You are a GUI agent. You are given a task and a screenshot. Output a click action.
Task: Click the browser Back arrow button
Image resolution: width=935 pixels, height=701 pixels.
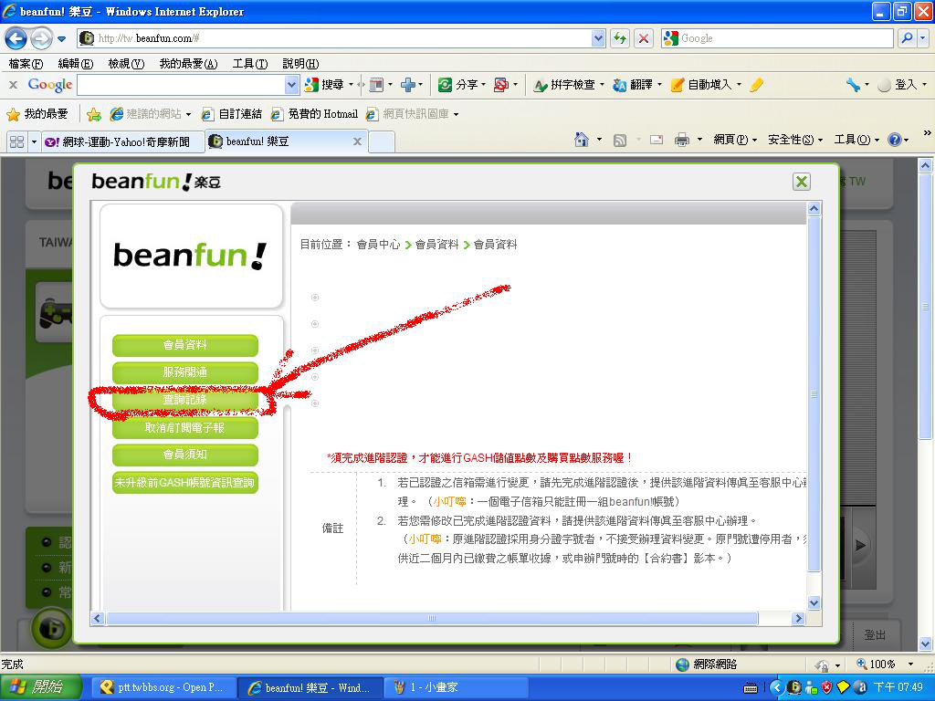16,38
